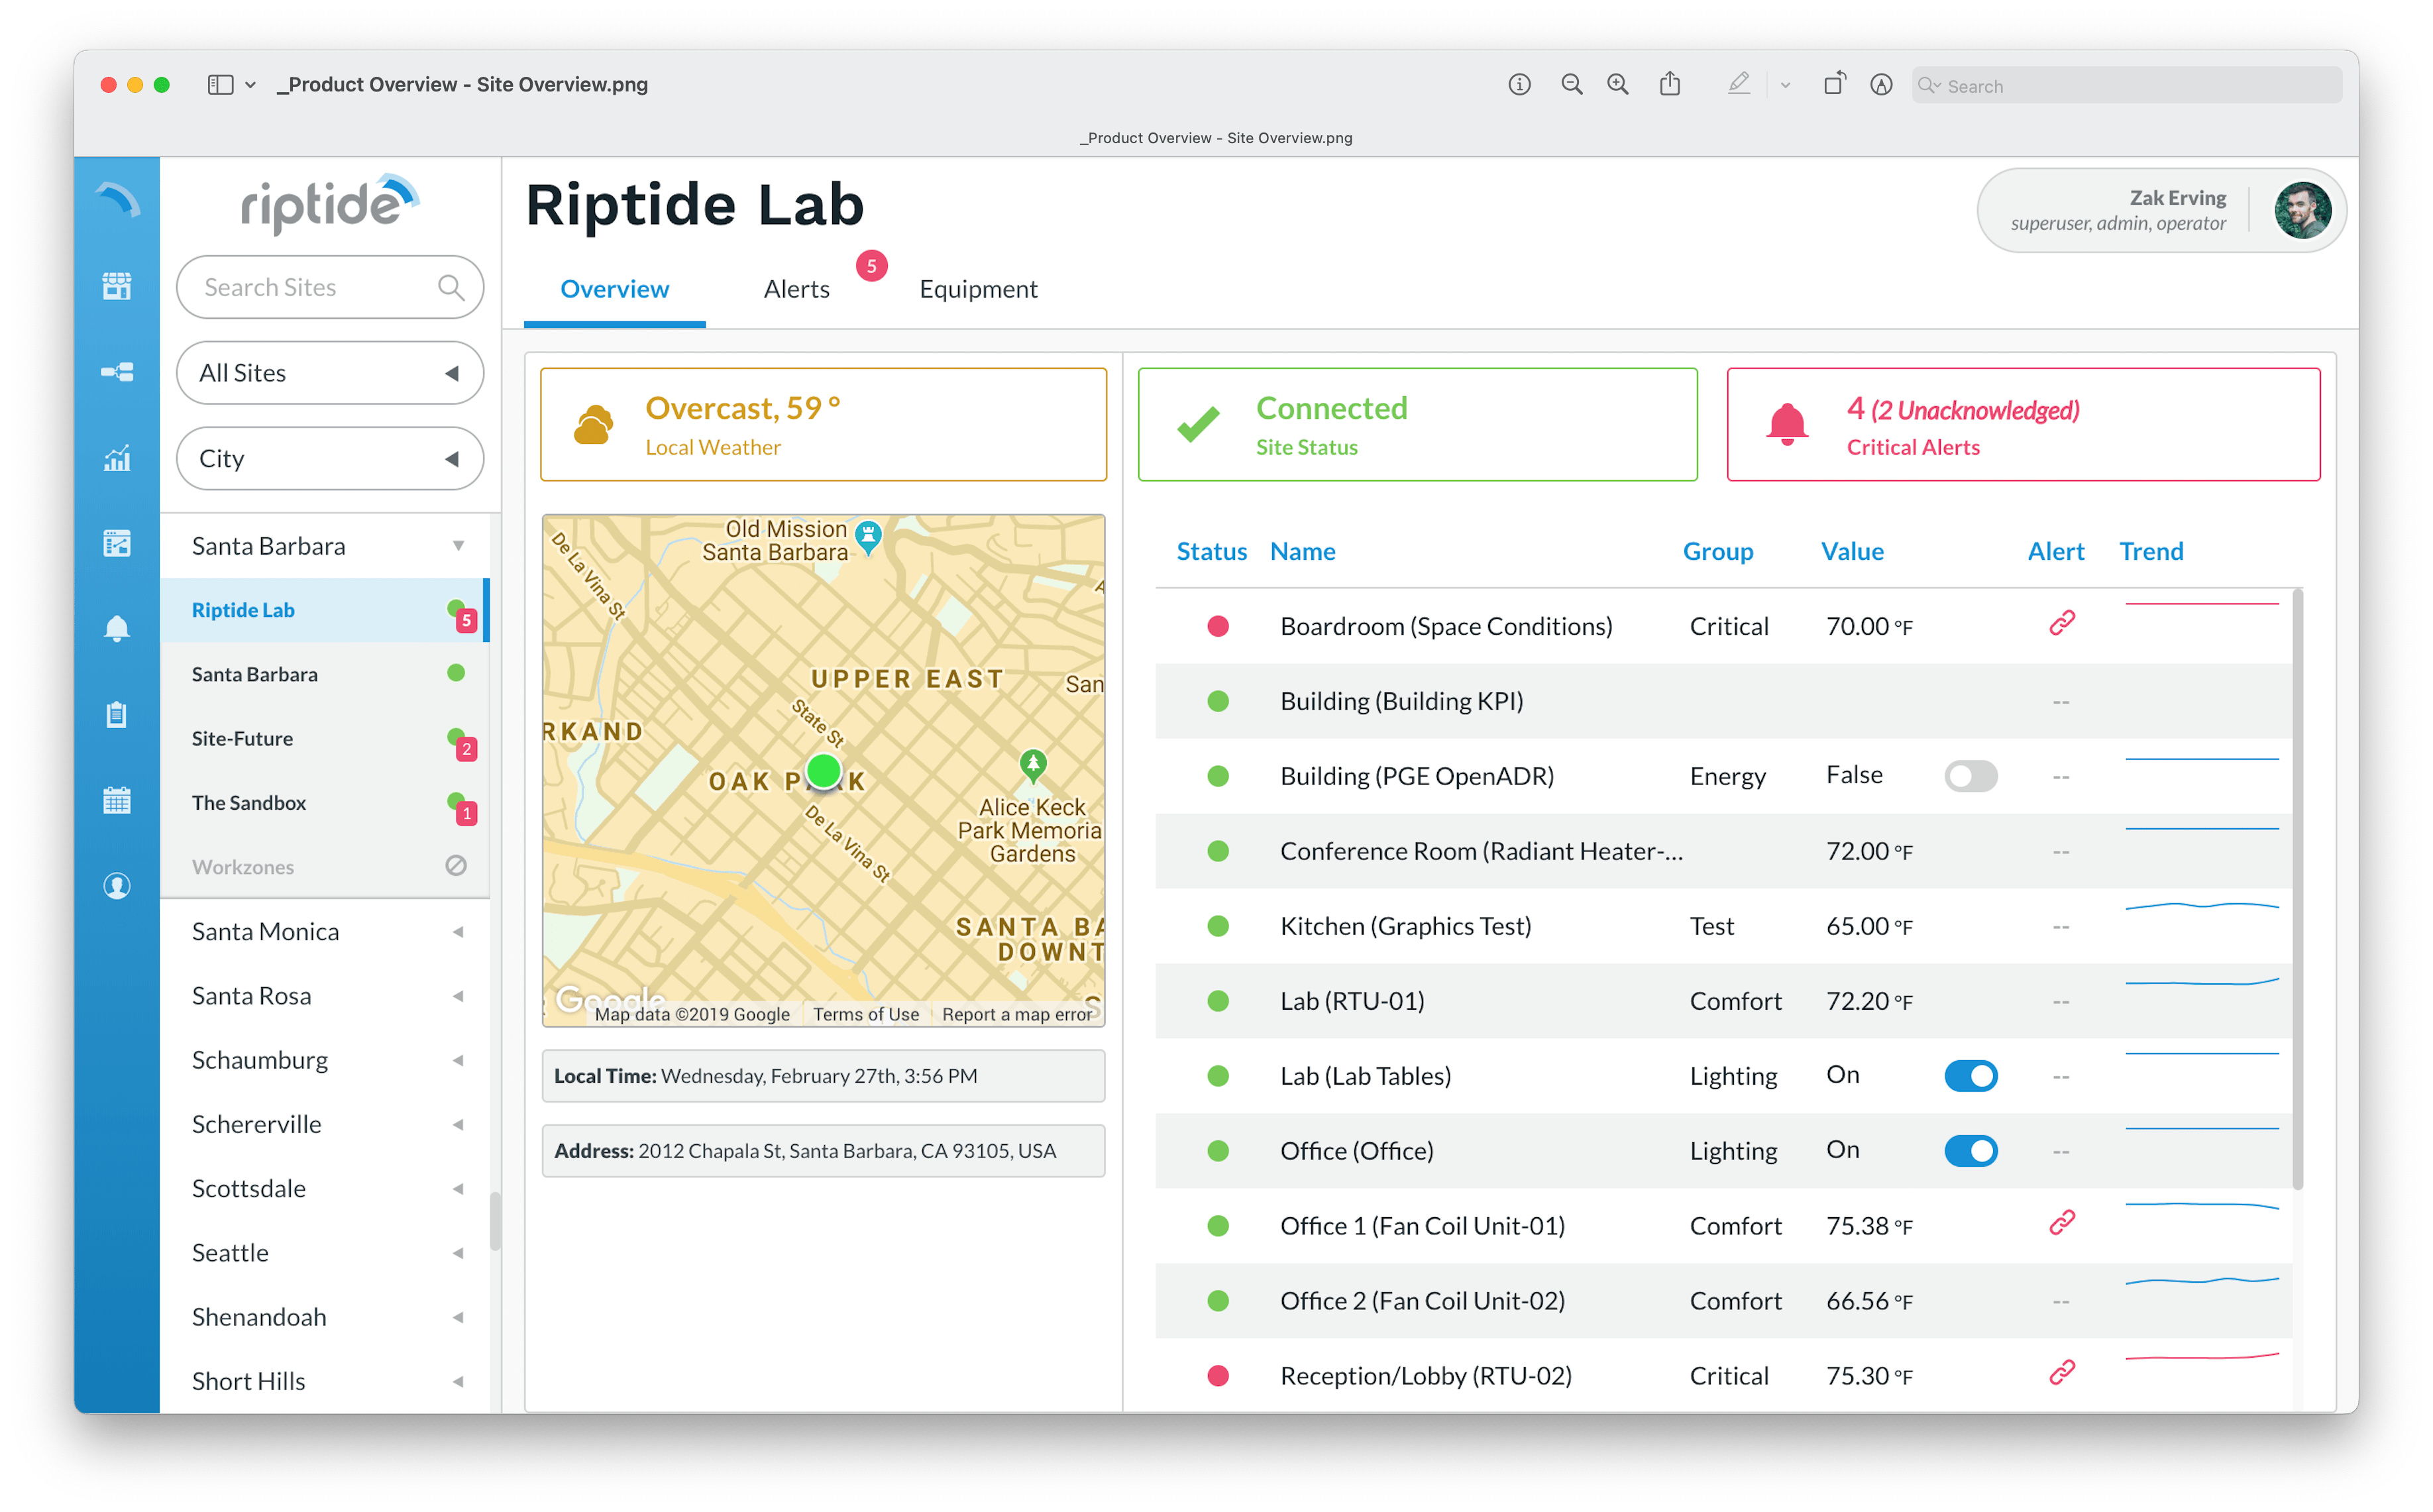Click the alert link icon for Boardroom row
The height and width of the screenshot is (1512, 2433).
click(2061, 624)
